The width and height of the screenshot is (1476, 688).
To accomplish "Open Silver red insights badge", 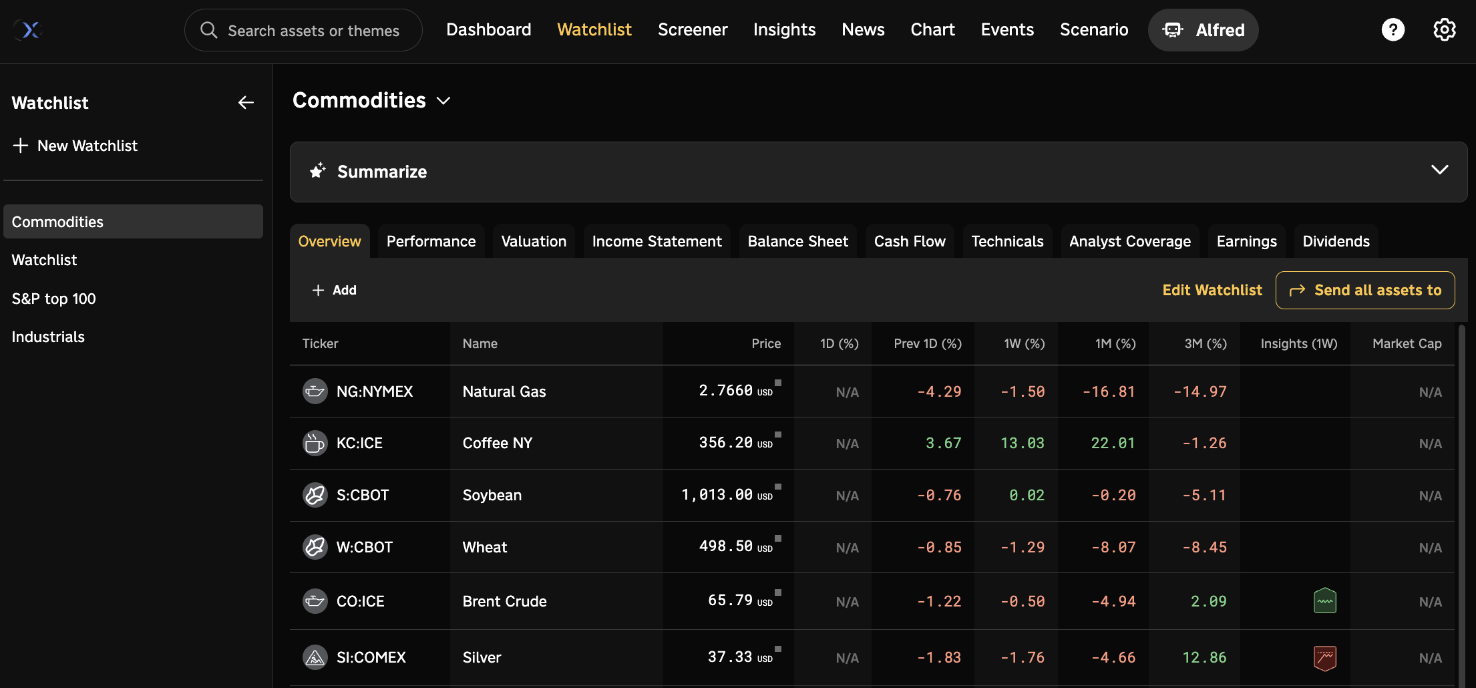I will 1324,657.
